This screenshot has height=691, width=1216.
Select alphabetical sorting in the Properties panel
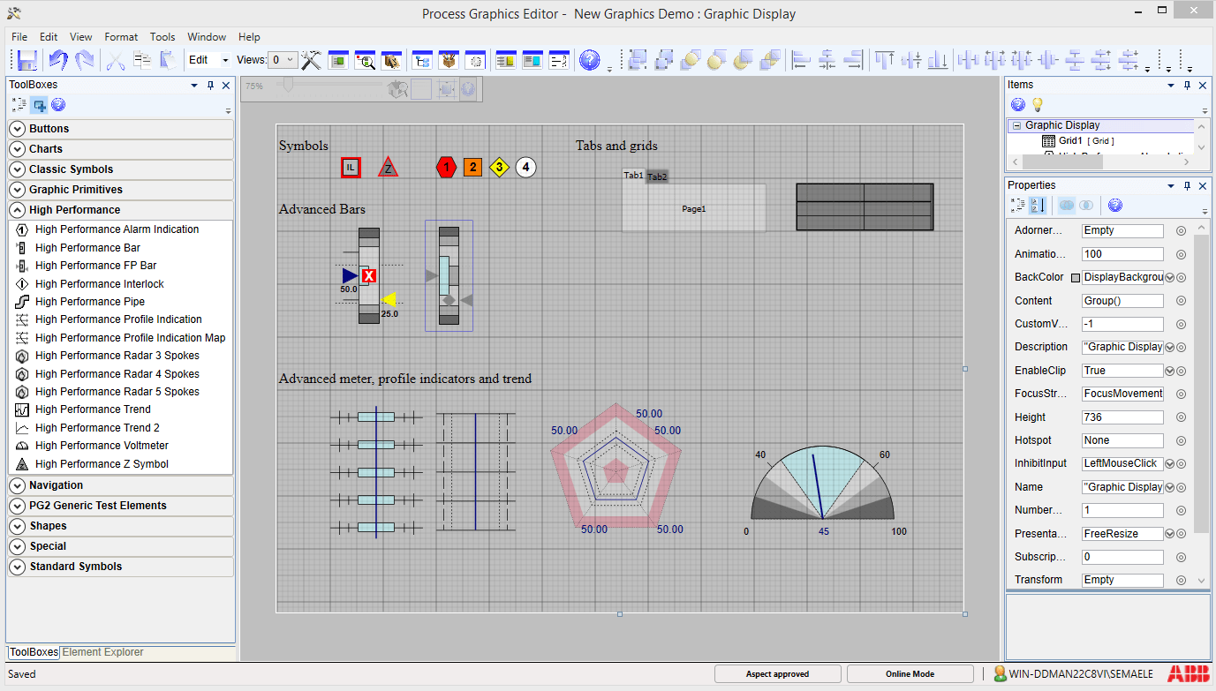pyautogui.click(x=1038, y=205)
